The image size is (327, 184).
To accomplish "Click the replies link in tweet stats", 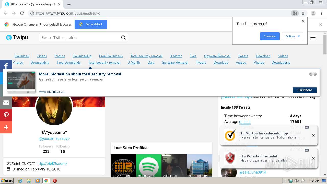I will [245, 122].
